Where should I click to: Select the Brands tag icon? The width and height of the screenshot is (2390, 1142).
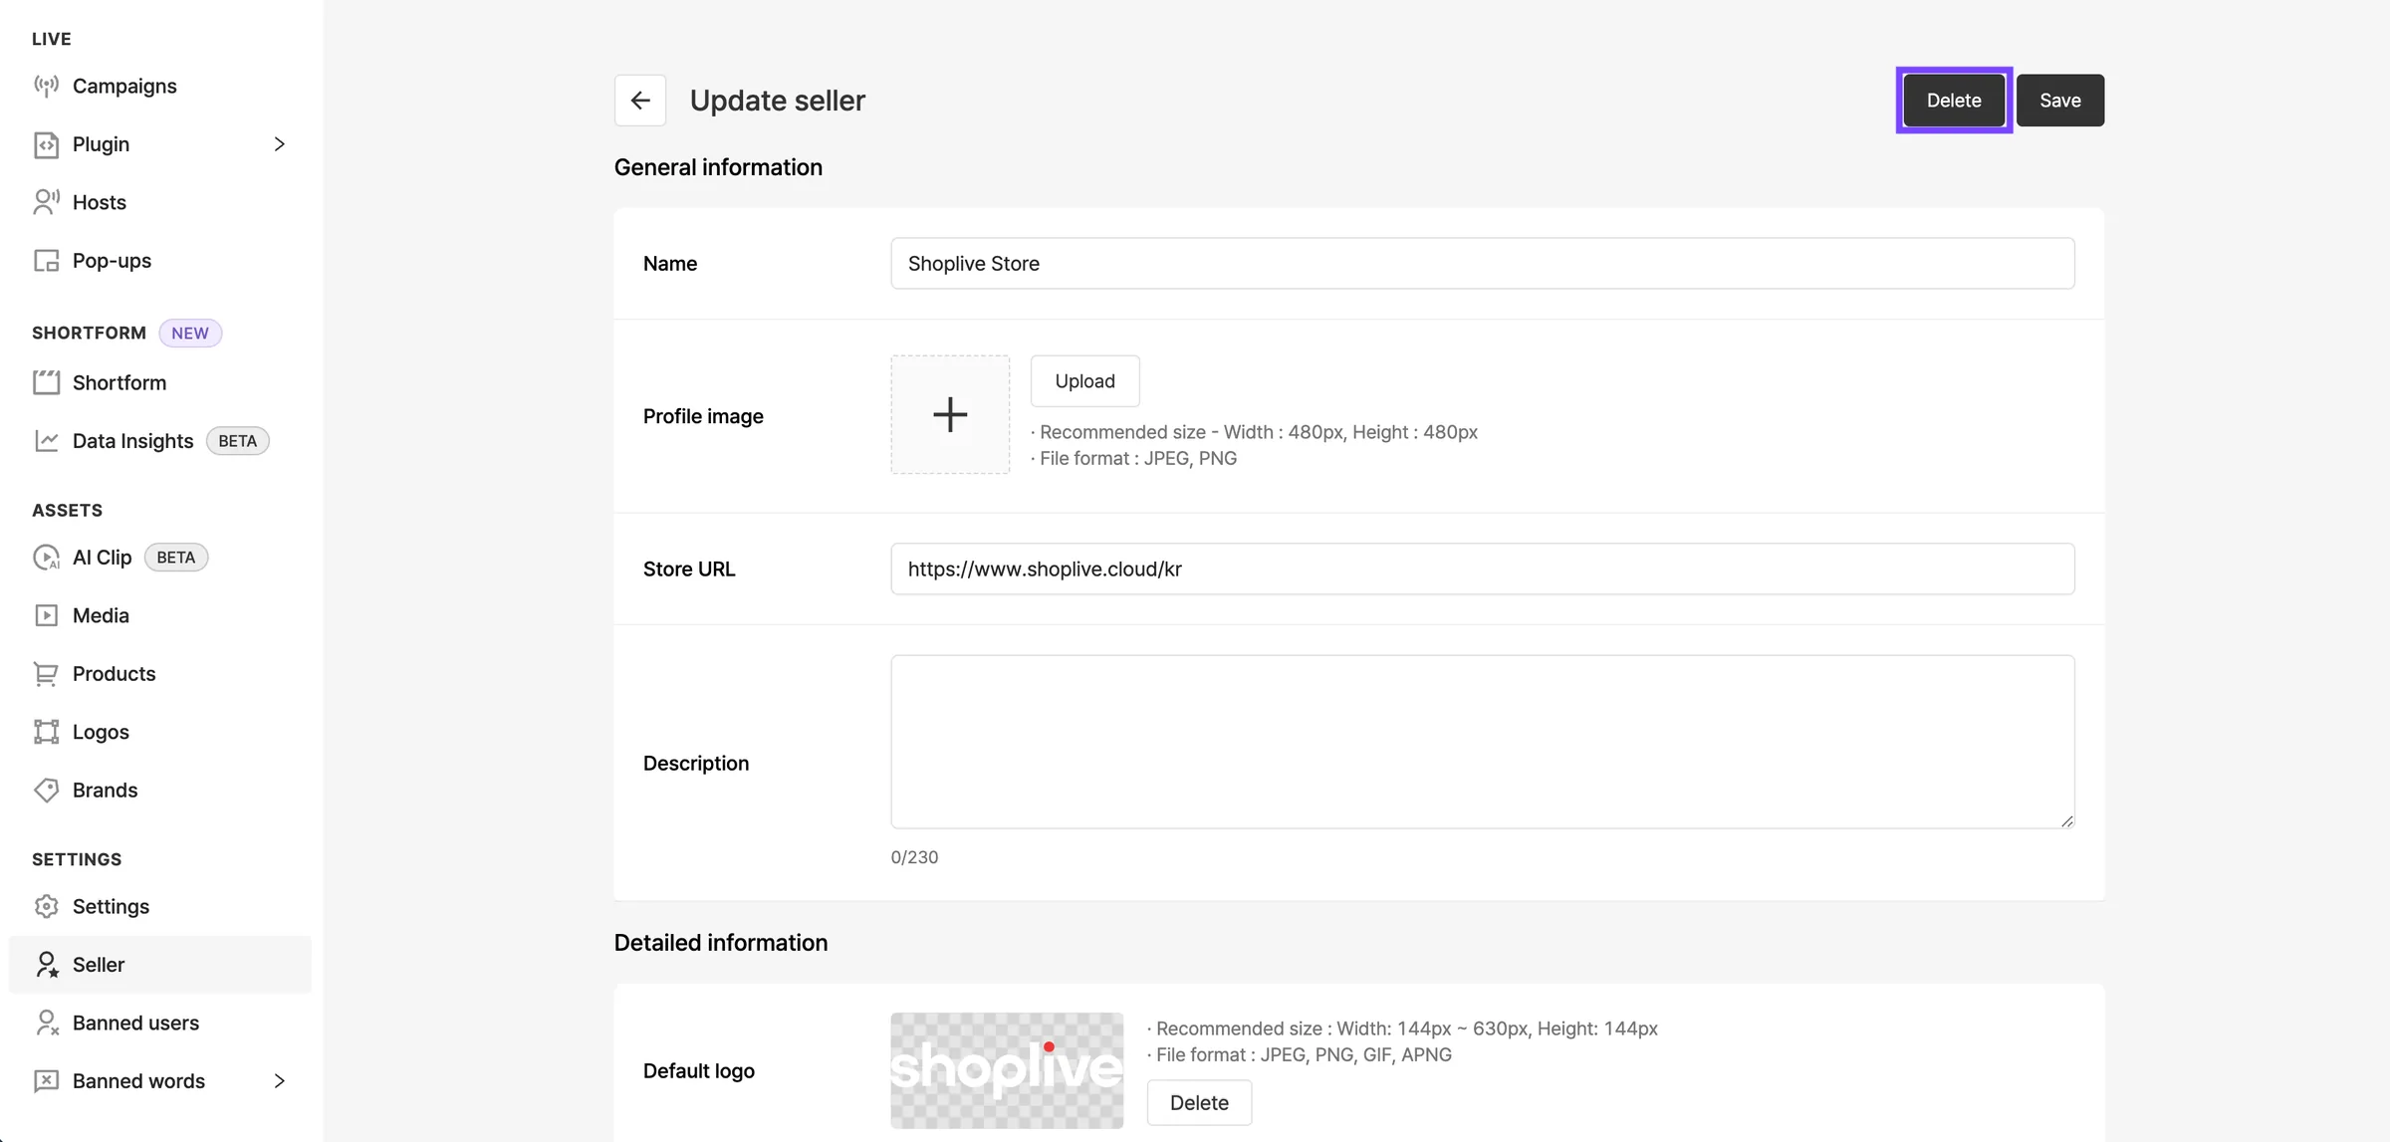46,791
